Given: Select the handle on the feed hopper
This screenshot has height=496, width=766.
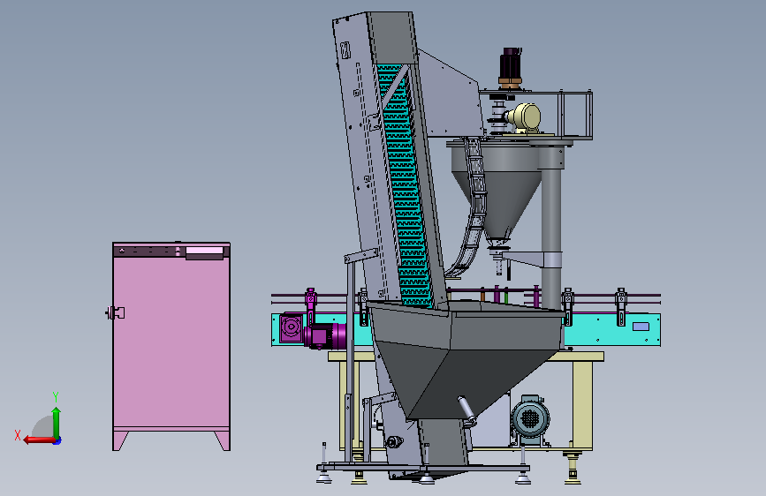Looking at the screenshot, I should [x=466, y=410].
